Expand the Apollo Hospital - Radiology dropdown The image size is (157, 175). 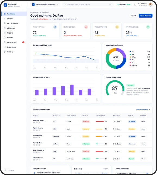click(45, 5)
